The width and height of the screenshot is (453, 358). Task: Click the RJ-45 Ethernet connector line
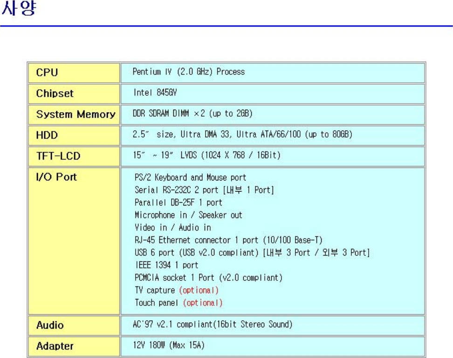(x=228, y=240)
